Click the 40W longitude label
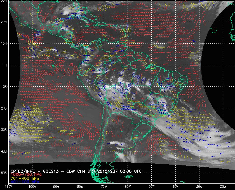The height and width of the screenshot is (190, 235). 175,187
